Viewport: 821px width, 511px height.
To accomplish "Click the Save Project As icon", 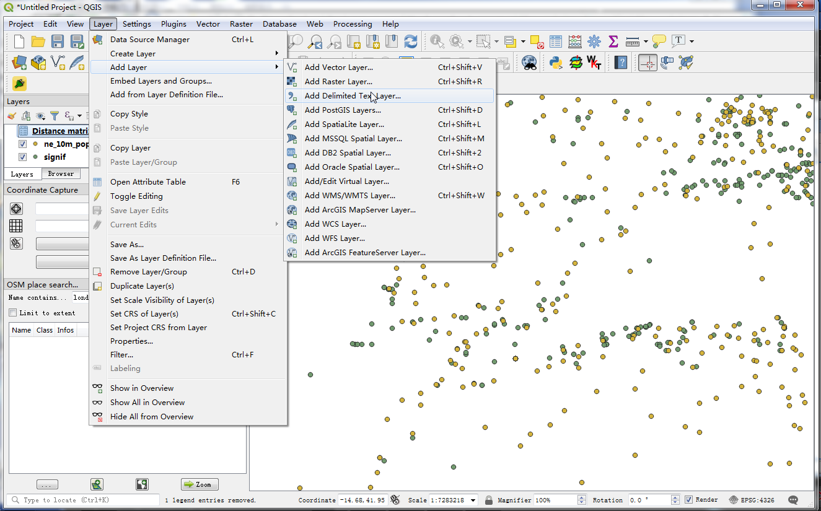I will click(x=77, y=41).
